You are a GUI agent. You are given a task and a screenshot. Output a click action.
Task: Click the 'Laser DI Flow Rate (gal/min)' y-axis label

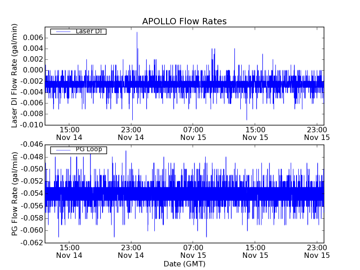click(x=14, y=76)
